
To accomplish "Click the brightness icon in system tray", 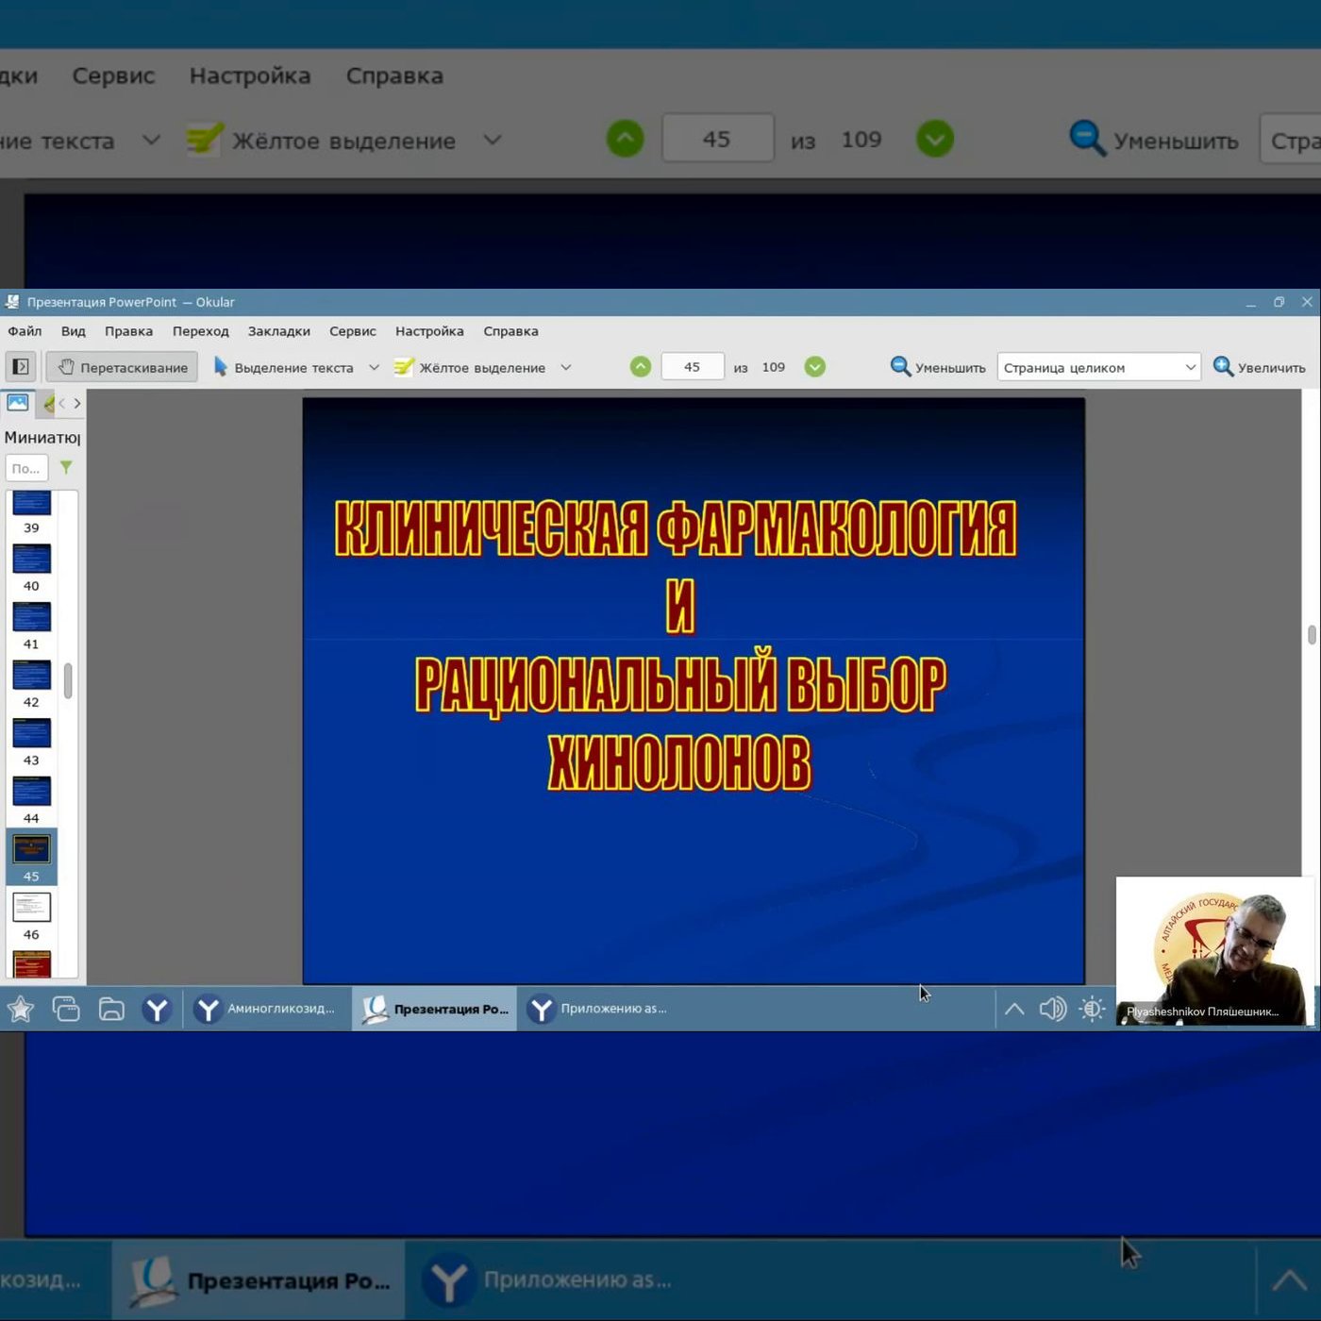I will pyautogui.click(x=1093, y=1009).
